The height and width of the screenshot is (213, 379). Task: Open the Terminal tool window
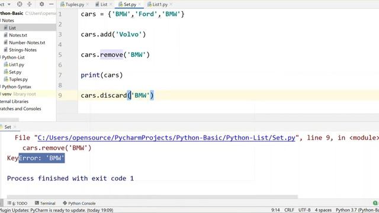point(45,204)
